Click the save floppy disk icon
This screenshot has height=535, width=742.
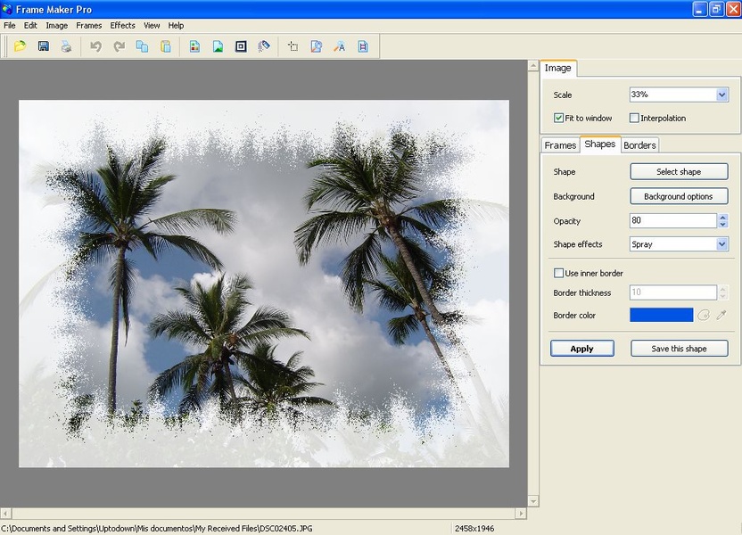click(x=43, y=46)
